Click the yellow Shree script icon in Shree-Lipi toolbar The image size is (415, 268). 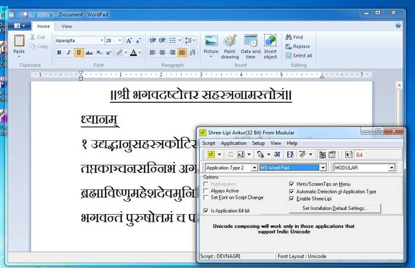211,154
